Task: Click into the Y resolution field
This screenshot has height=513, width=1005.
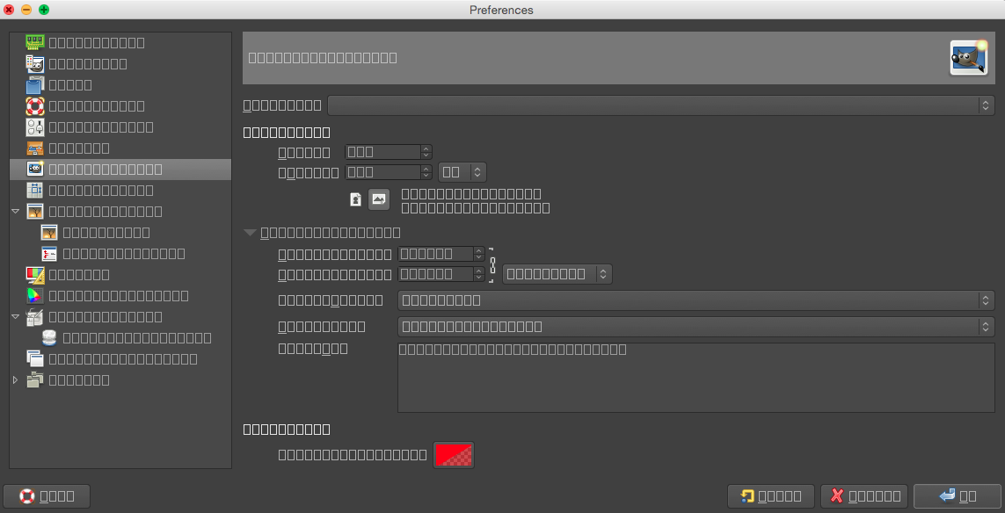Action: 435,274
